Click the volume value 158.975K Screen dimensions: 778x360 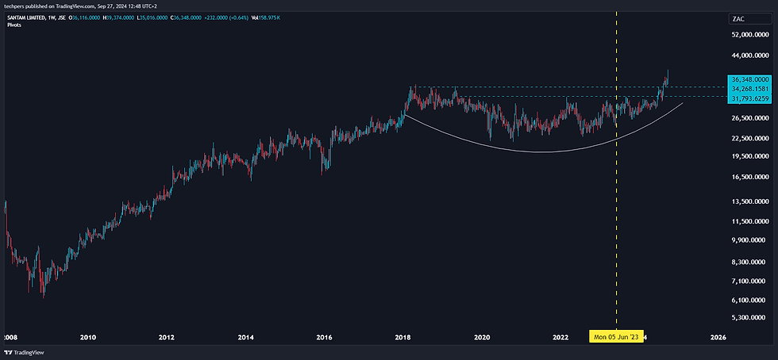click(x=269, y=18)
